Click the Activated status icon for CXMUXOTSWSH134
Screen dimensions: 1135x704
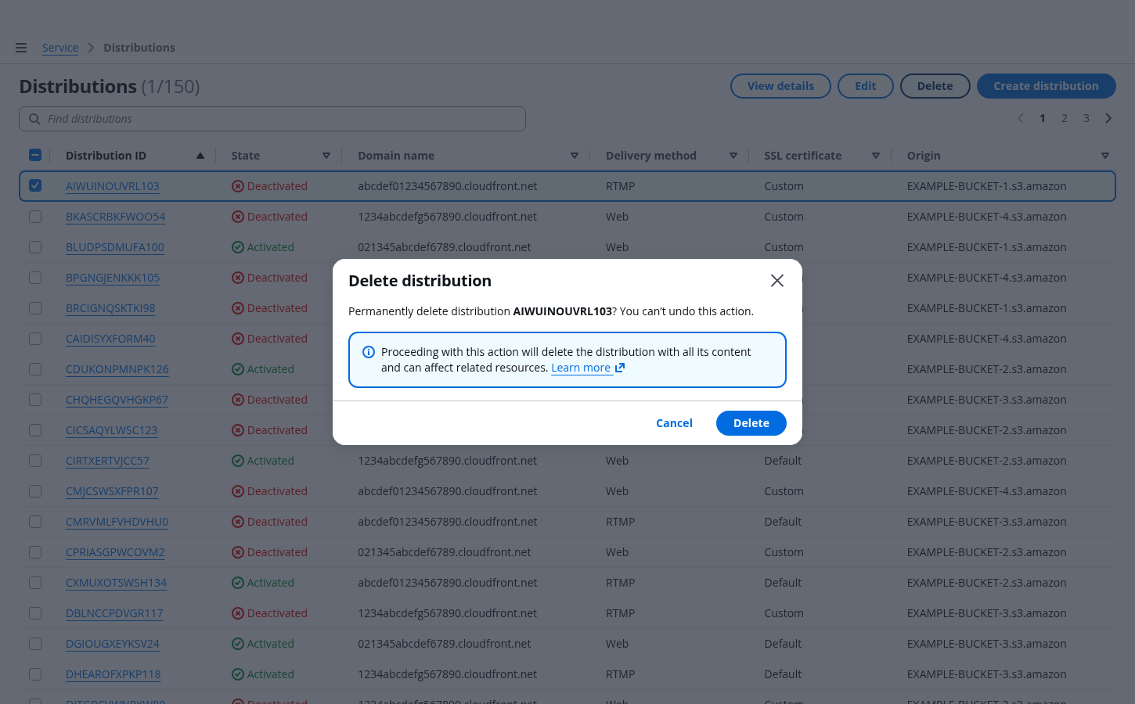[x=238, y=583]
